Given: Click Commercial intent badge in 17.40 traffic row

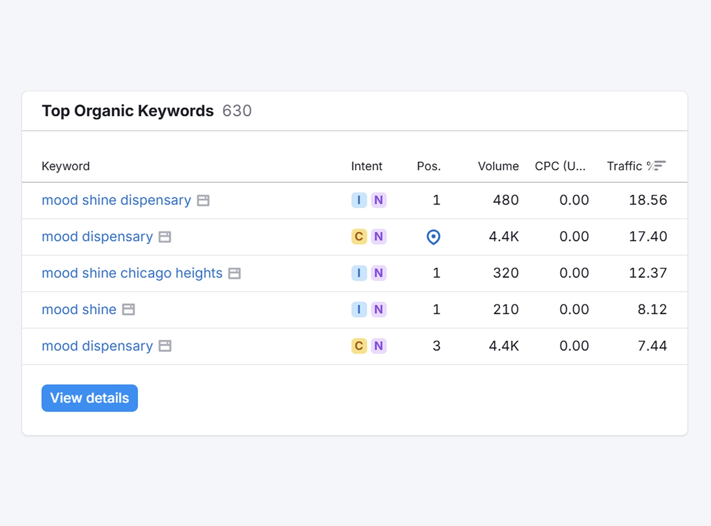Looking at the screenshot, I should [x=359, y=237].
